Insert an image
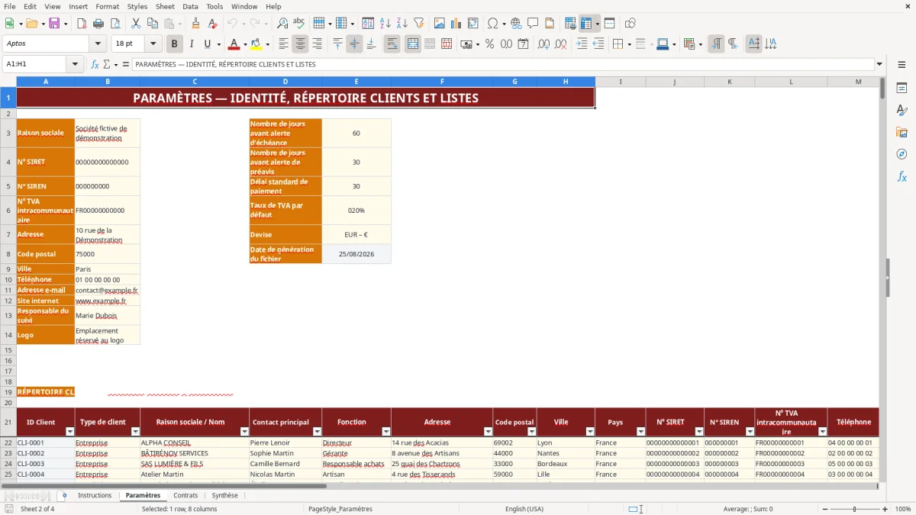Viewport: 916px width, 515px height. [x=439, y=24]
